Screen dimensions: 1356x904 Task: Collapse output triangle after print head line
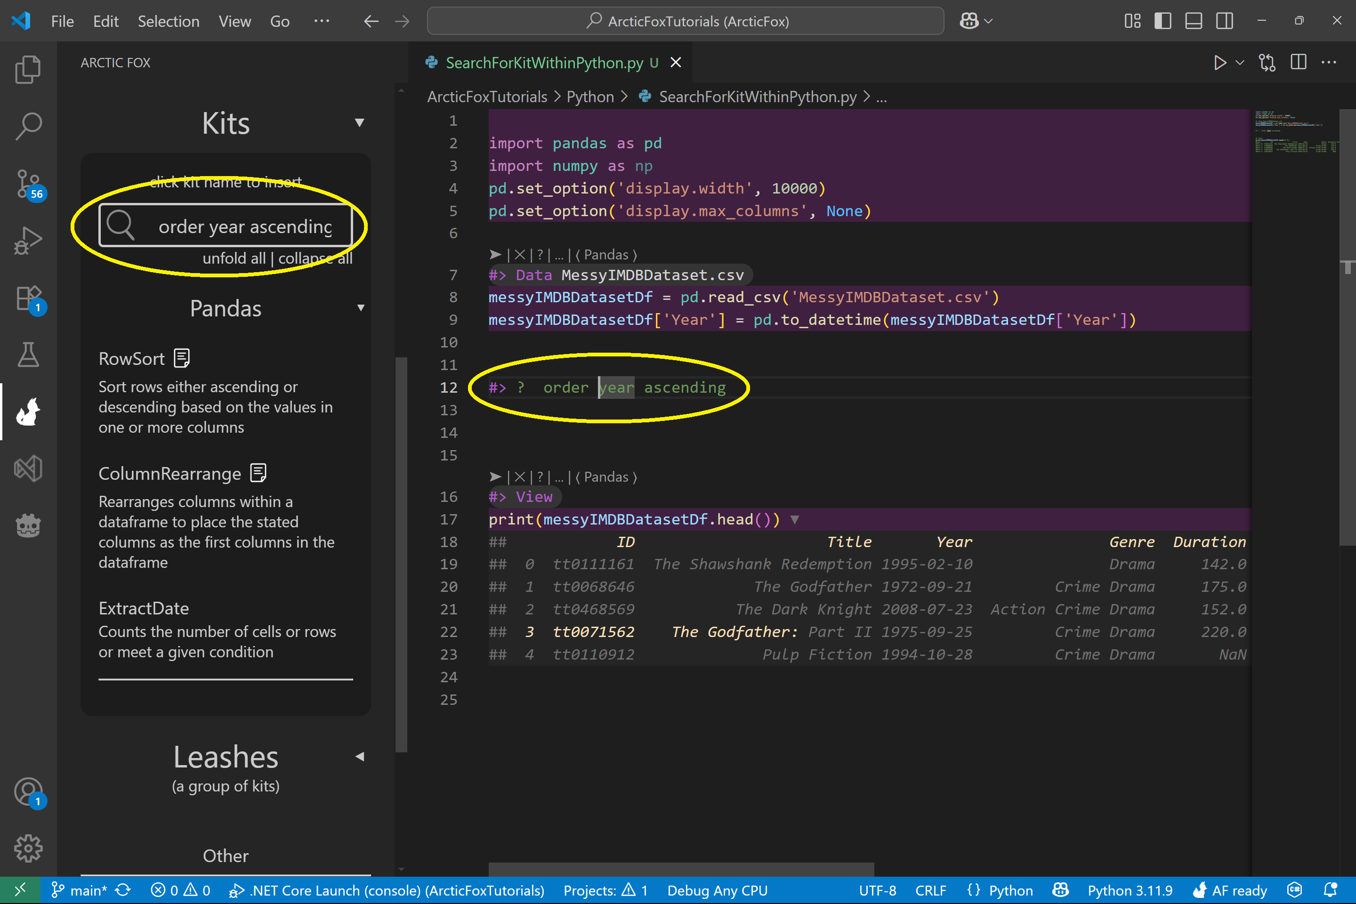tap(795, 519)
